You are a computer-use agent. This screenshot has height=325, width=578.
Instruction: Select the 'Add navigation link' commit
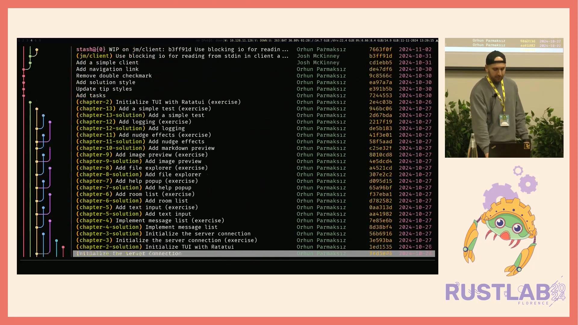[x=254, y=69]
